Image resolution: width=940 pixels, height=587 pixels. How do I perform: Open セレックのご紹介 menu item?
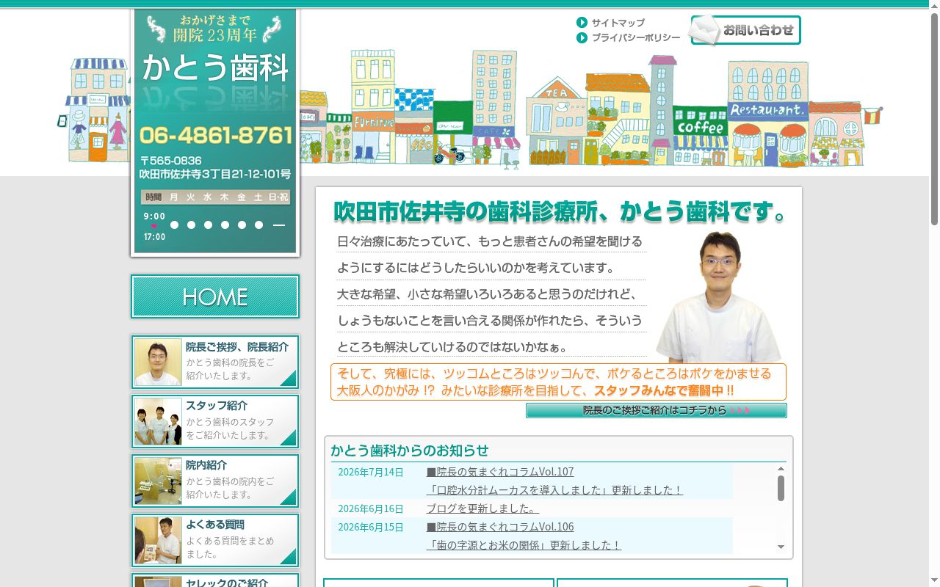(x=215, y=580)
